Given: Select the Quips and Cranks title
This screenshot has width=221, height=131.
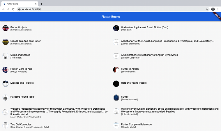Looking at the screenshot, I should [x=20, y=55].
